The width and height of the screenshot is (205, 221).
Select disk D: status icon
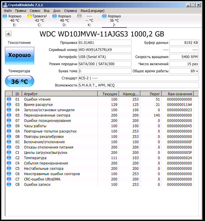55,16
